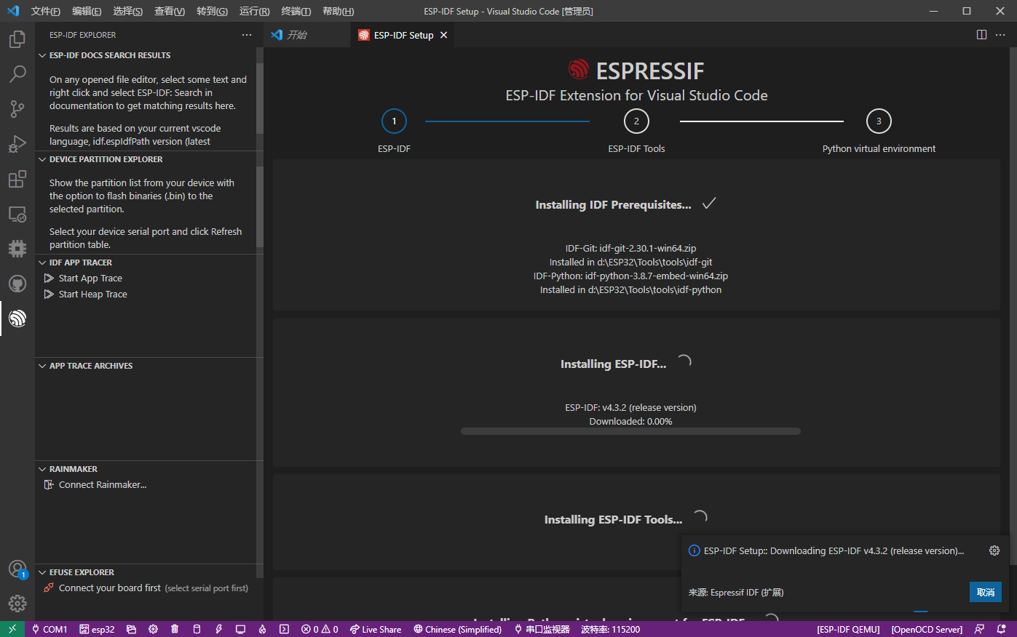Click [OpenOCD Server] in the status bar
1017x637 pixels.
[927, 629]
